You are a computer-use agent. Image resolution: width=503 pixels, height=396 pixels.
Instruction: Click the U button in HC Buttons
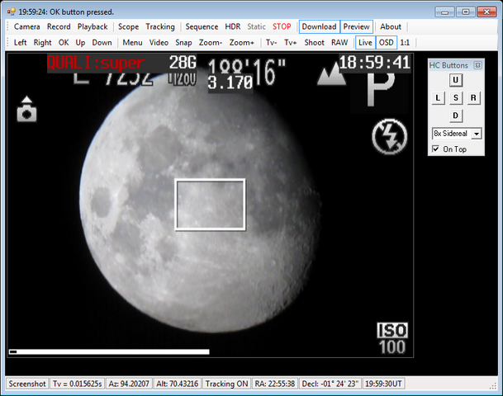click(x=456, y=80)
